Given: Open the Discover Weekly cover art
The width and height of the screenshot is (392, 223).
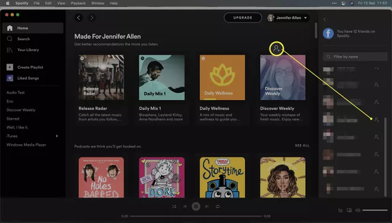Looking at the screenshot, I should (x=283, y=77).
